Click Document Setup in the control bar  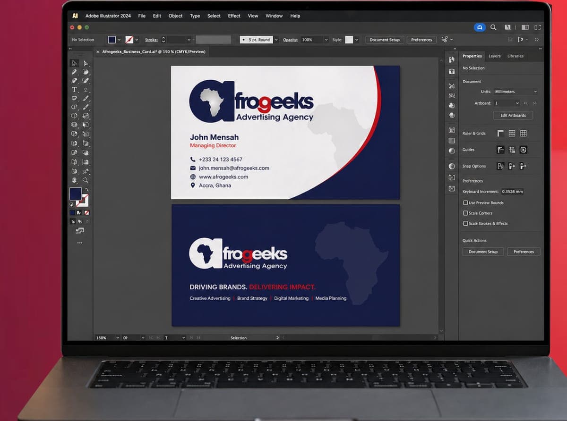[385, 40]
